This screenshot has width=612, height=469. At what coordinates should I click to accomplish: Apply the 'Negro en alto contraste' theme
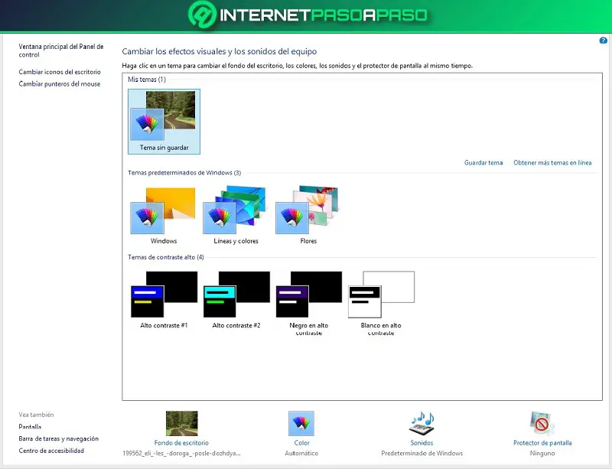(x=308, y=304)
